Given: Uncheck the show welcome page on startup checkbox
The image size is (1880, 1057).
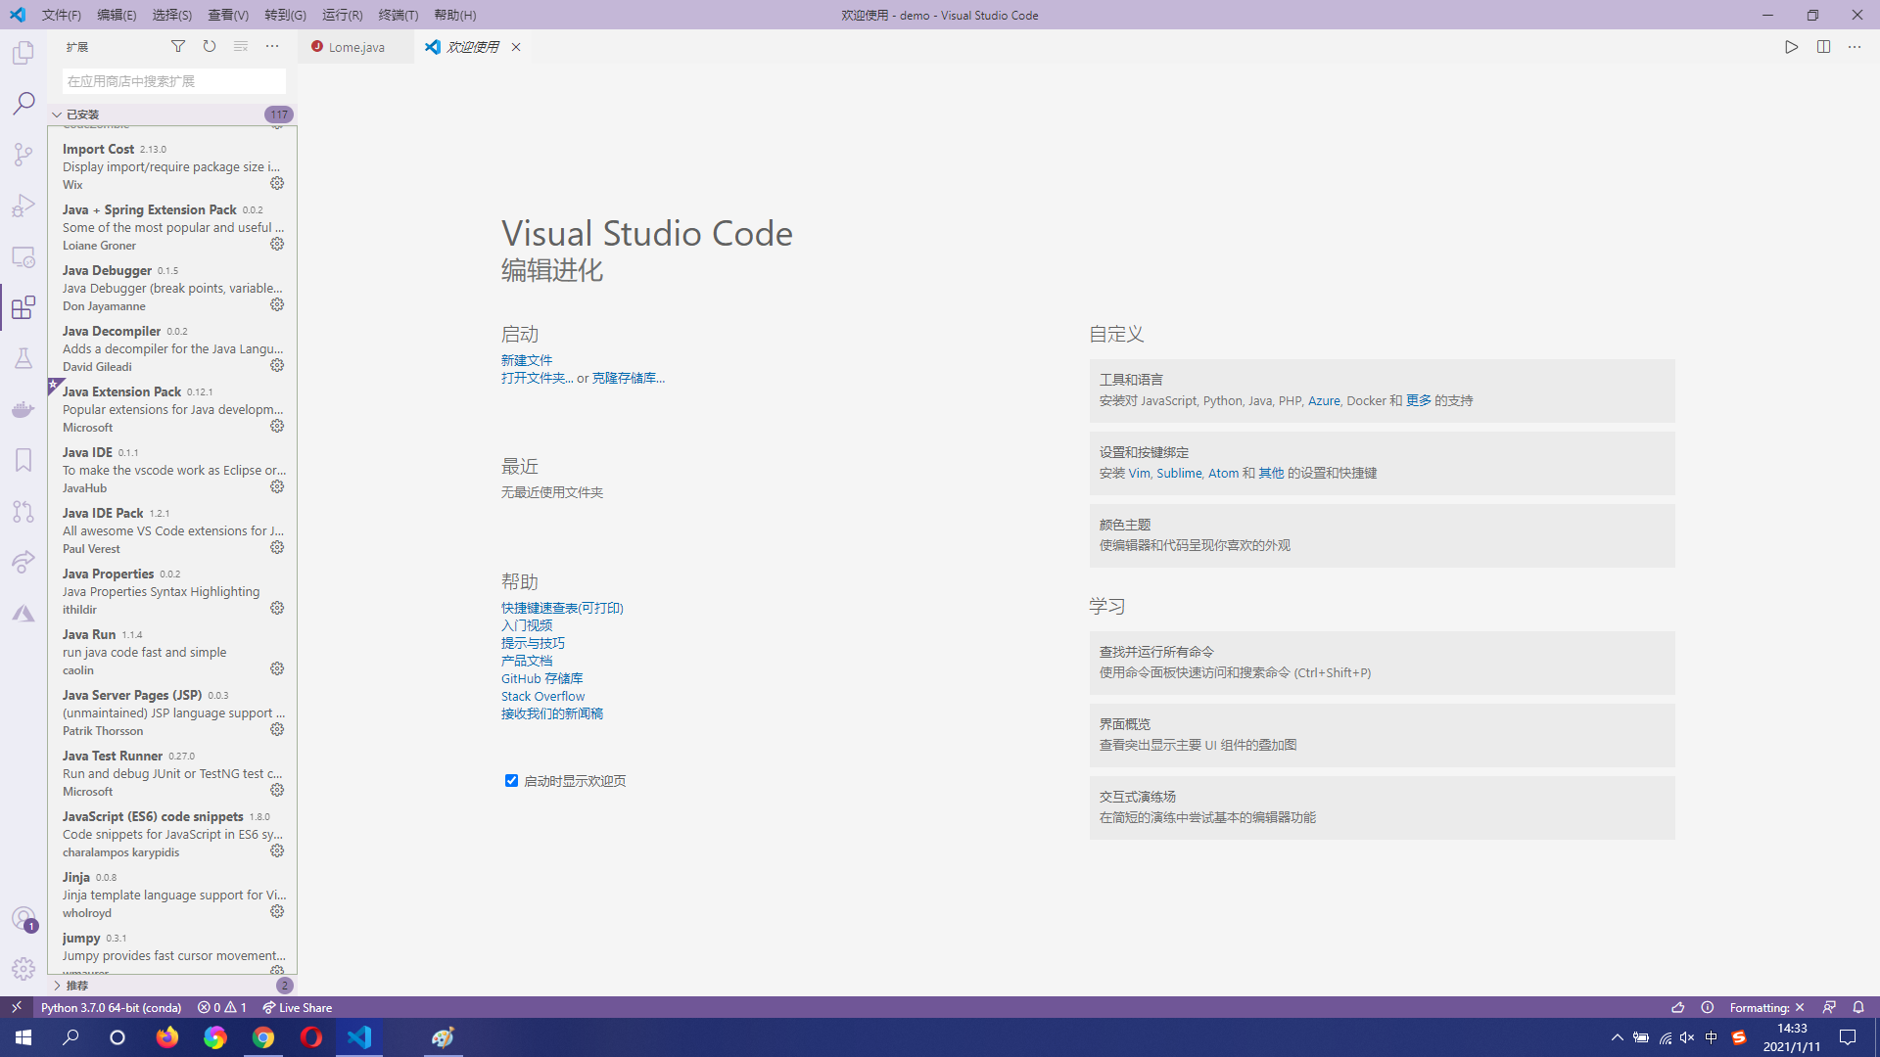Looking at the screenshot, I should 511,780.
